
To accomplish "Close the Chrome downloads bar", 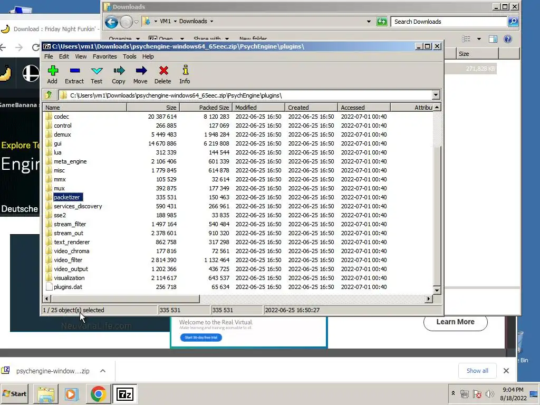I will pyautogui.click(x=506, y=371).
